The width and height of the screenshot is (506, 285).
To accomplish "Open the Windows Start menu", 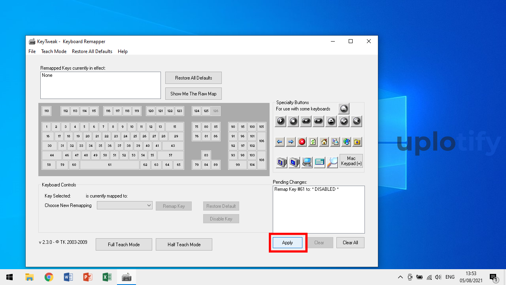I will click(x=9, y=277).
